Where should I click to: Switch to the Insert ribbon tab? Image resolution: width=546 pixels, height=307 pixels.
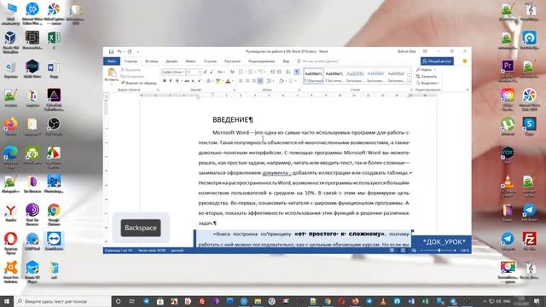coord(152,61)
